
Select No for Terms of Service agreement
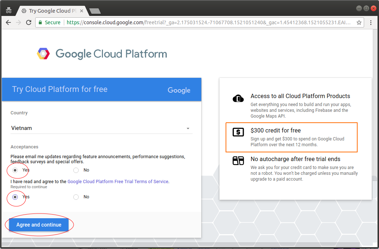point(76,197)
